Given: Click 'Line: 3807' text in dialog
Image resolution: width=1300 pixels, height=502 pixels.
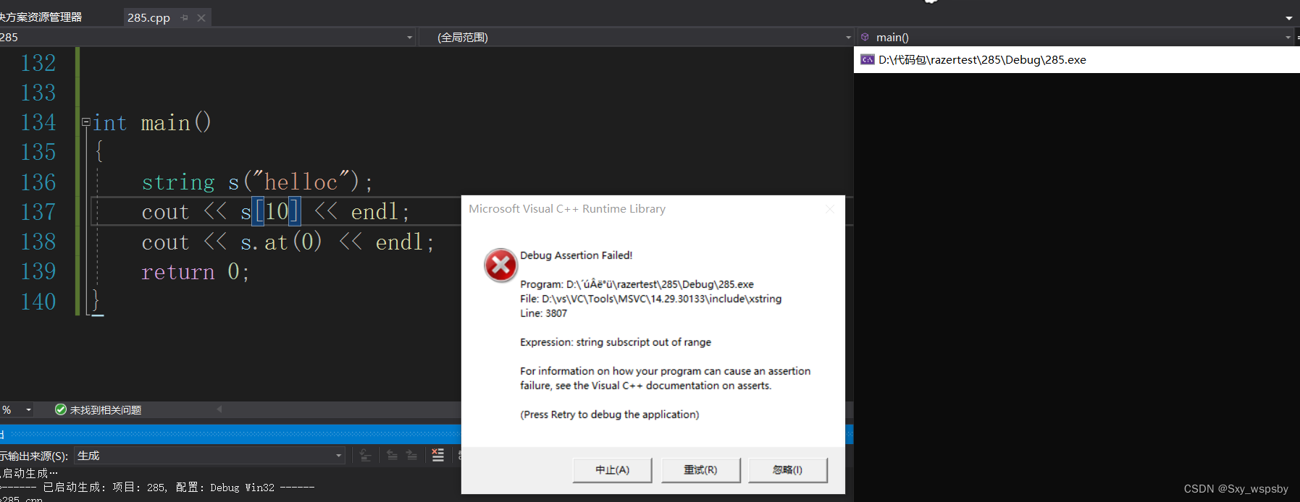Looking at the screenshot, I should 543,313.
